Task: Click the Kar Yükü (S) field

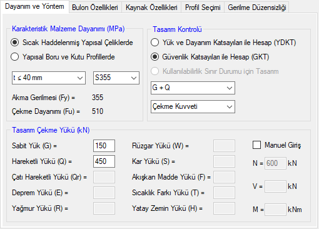Action: 224,161
